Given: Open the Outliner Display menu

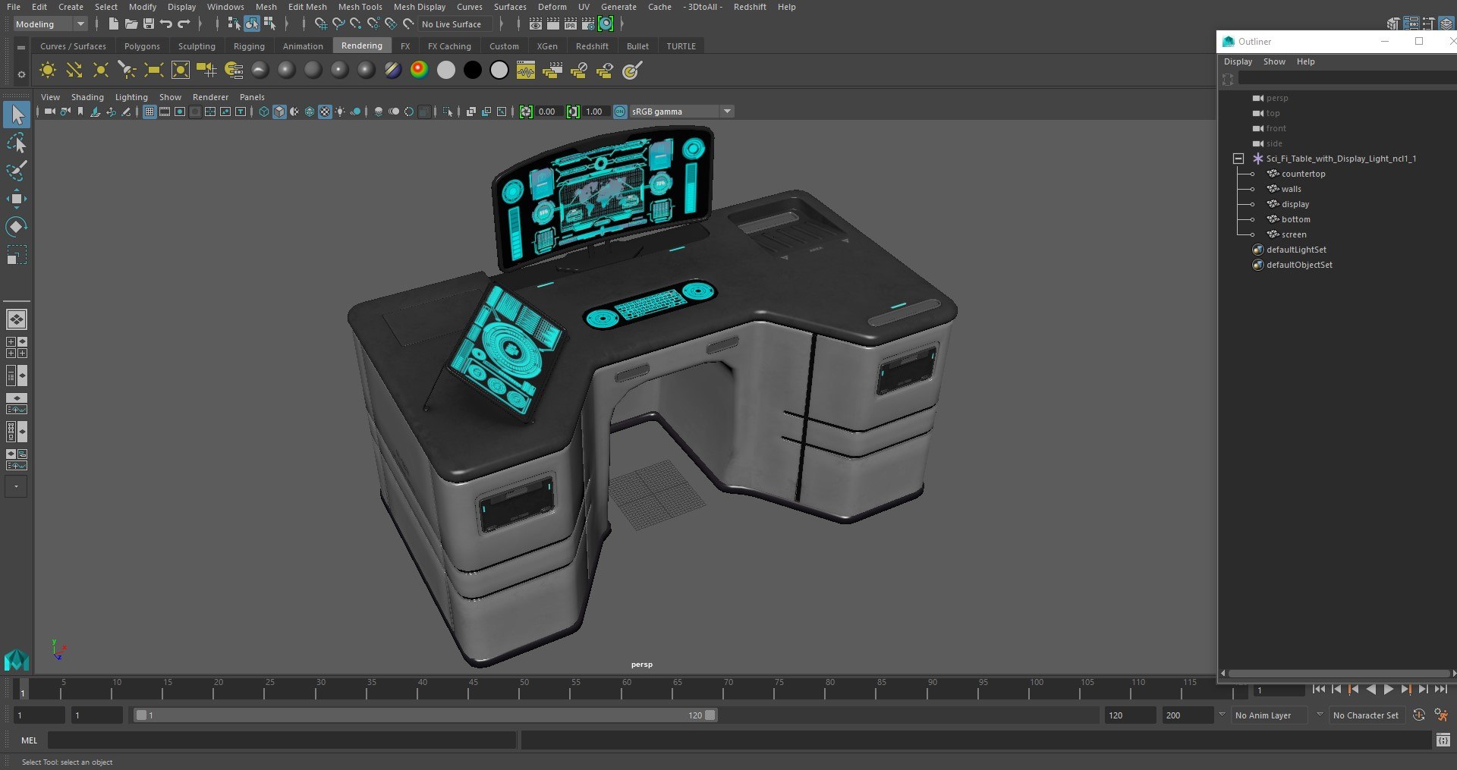Looking at the screenshot, I should pyautogui.click(x=1238, y=61).
